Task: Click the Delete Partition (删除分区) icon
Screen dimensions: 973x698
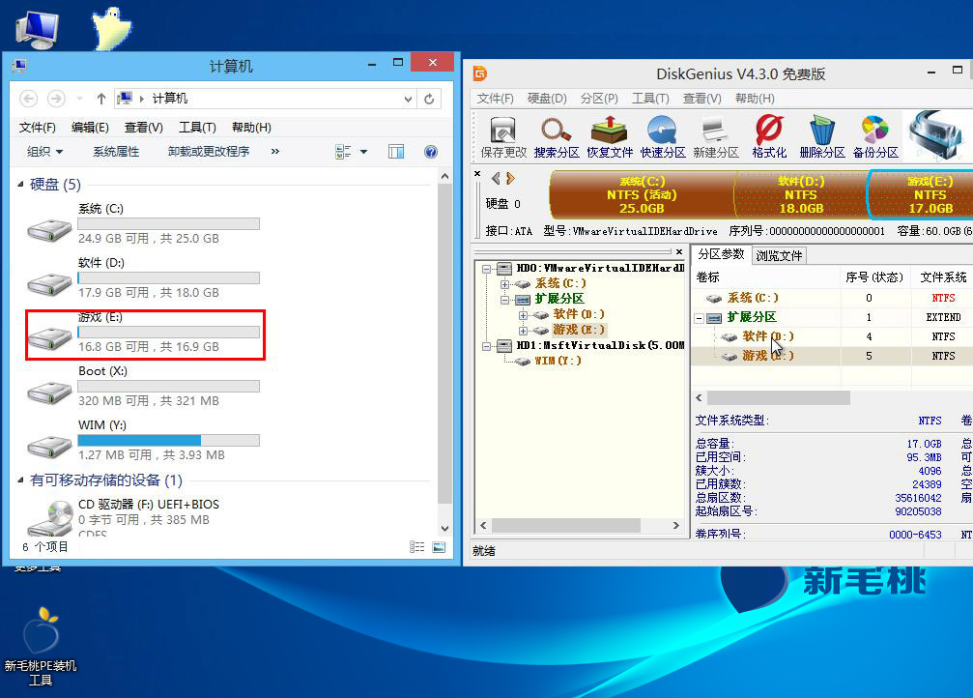Action: (x=821, y=136)
